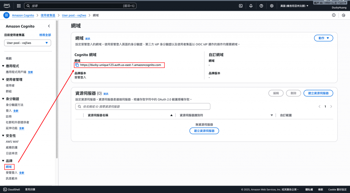Click inside the top search bar
350x193 pixels.
click(x=80, y=6)
